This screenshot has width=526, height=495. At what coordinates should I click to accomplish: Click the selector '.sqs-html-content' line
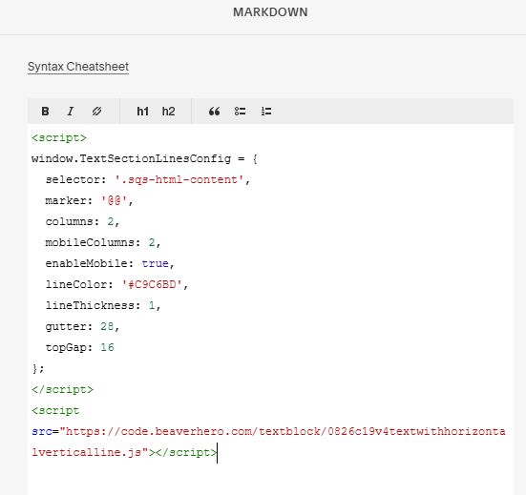pos(148,180)
